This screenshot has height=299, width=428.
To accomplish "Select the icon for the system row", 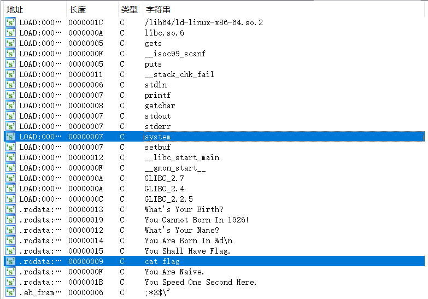I will (x=10, y=137).
